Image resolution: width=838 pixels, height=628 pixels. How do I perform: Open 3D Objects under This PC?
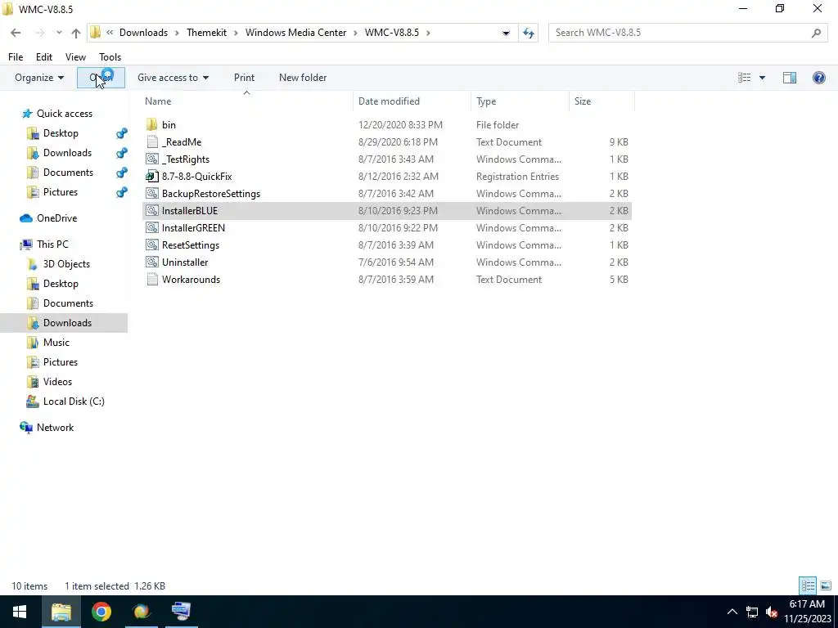(x=66, y=264)
